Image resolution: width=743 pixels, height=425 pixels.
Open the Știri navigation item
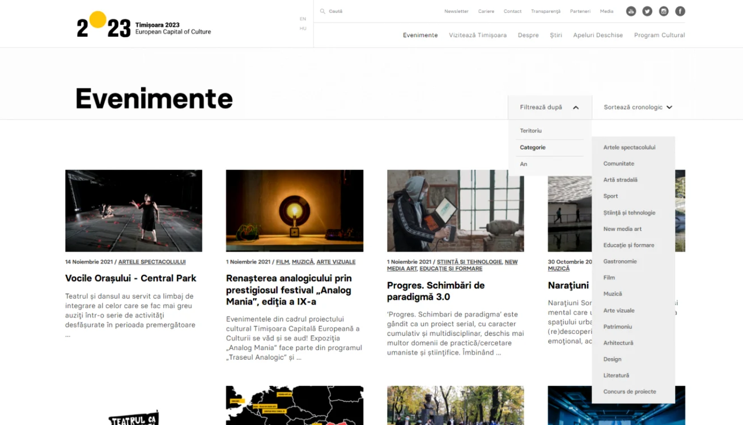click(x=556, y=35)
